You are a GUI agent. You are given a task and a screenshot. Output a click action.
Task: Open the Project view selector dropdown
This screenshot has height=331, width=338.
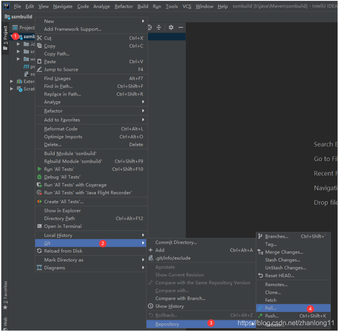[23, 28]
